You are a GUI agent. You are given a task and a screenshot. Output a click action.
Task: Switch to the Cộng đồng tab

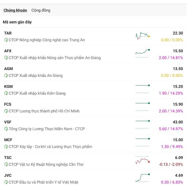pos(41,10)
